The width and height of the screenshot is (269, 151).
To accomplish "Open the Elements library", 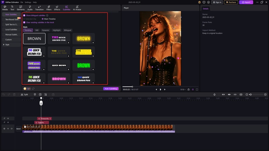I will (21, 8).
